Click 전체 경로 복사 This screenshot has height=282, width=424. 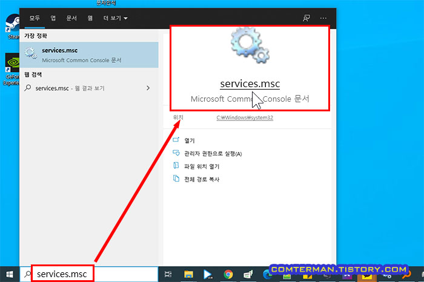(x=202, y=179)
